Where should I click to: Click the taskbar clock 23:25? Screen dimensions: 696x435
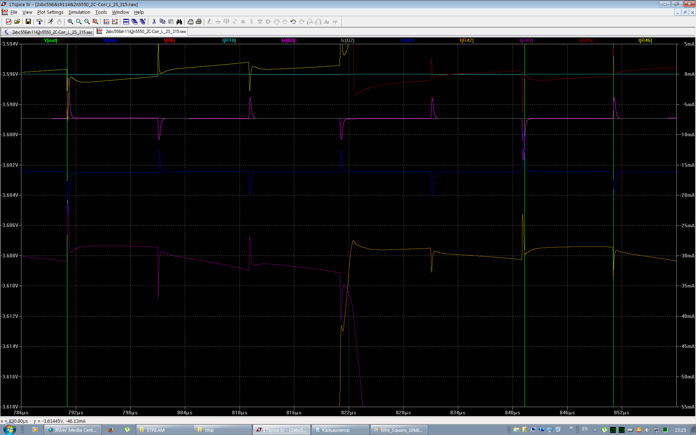click(x=680, y=430)
